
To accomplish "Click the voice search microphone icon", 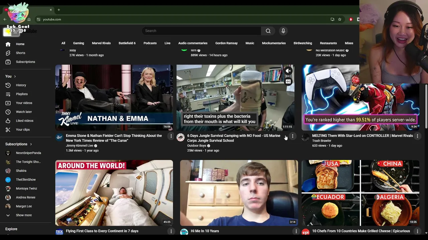I will (283, 31).
